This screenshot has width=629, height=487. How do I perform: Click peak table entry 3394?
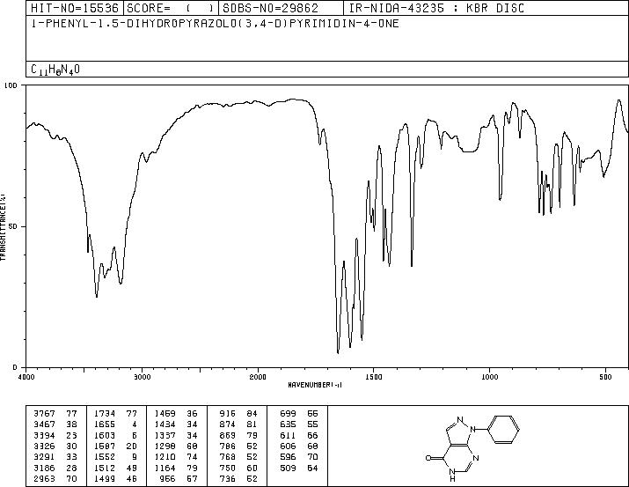[44, 435]
